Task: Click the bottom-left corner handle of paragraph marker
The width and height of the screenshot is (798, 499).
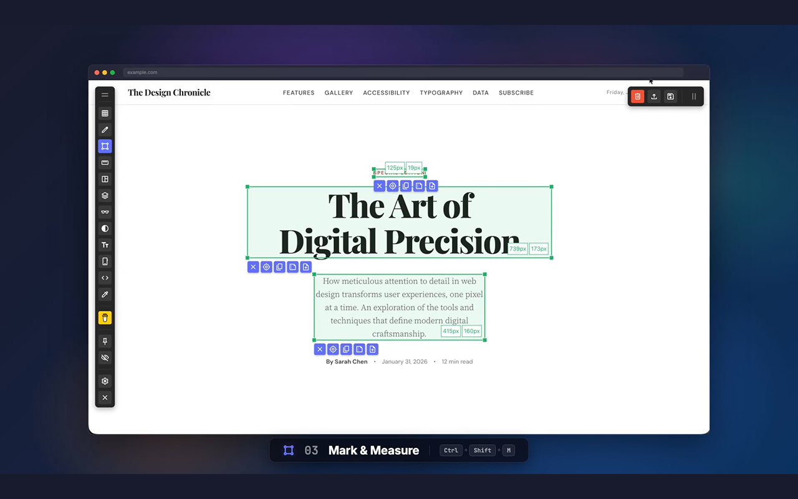Action: coord(314,340)
